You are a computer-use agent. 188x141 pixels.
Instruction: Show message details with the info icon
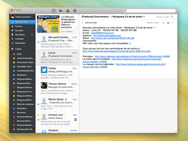163,23
